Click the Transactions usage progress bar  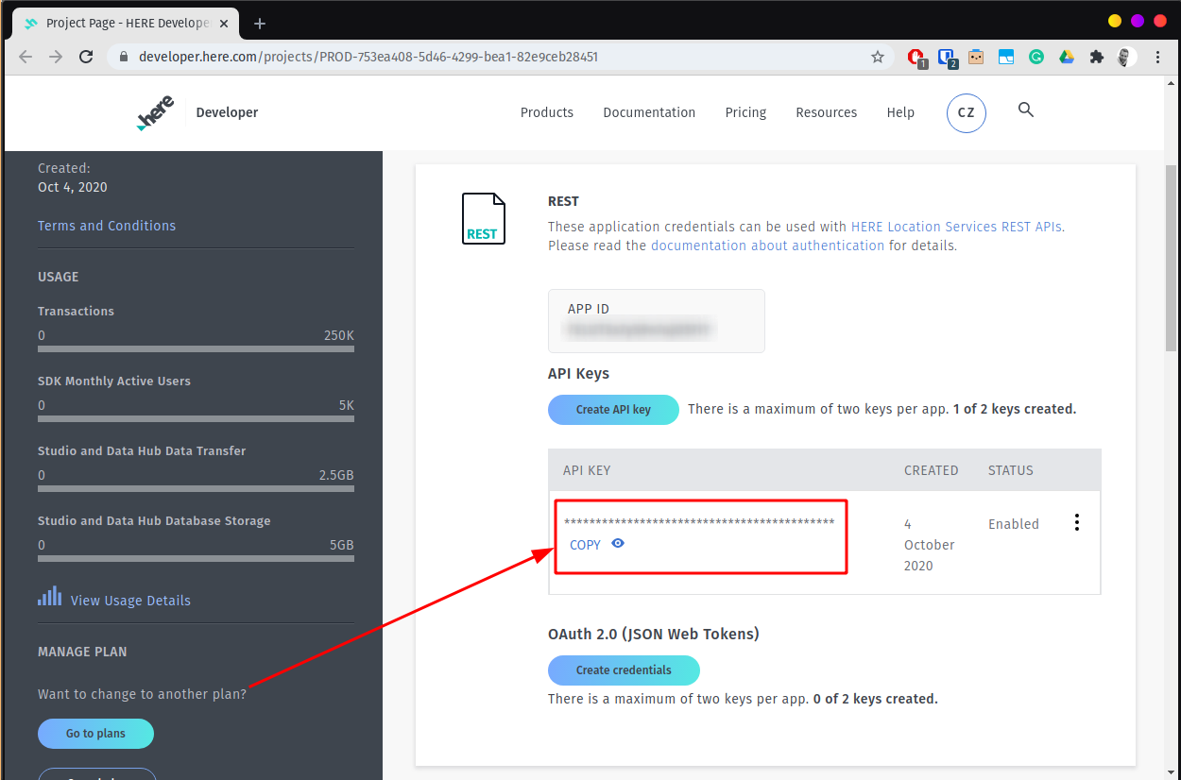196,348
